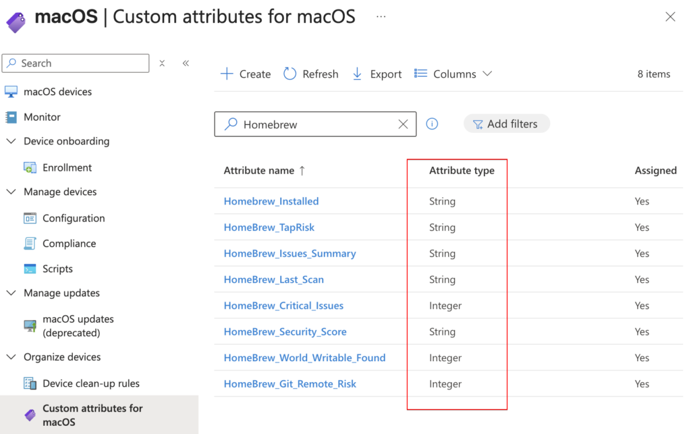The height and width of the screenshot is (434, 691).
Task: Open the Columns dropdown
Action: [453, 74]
